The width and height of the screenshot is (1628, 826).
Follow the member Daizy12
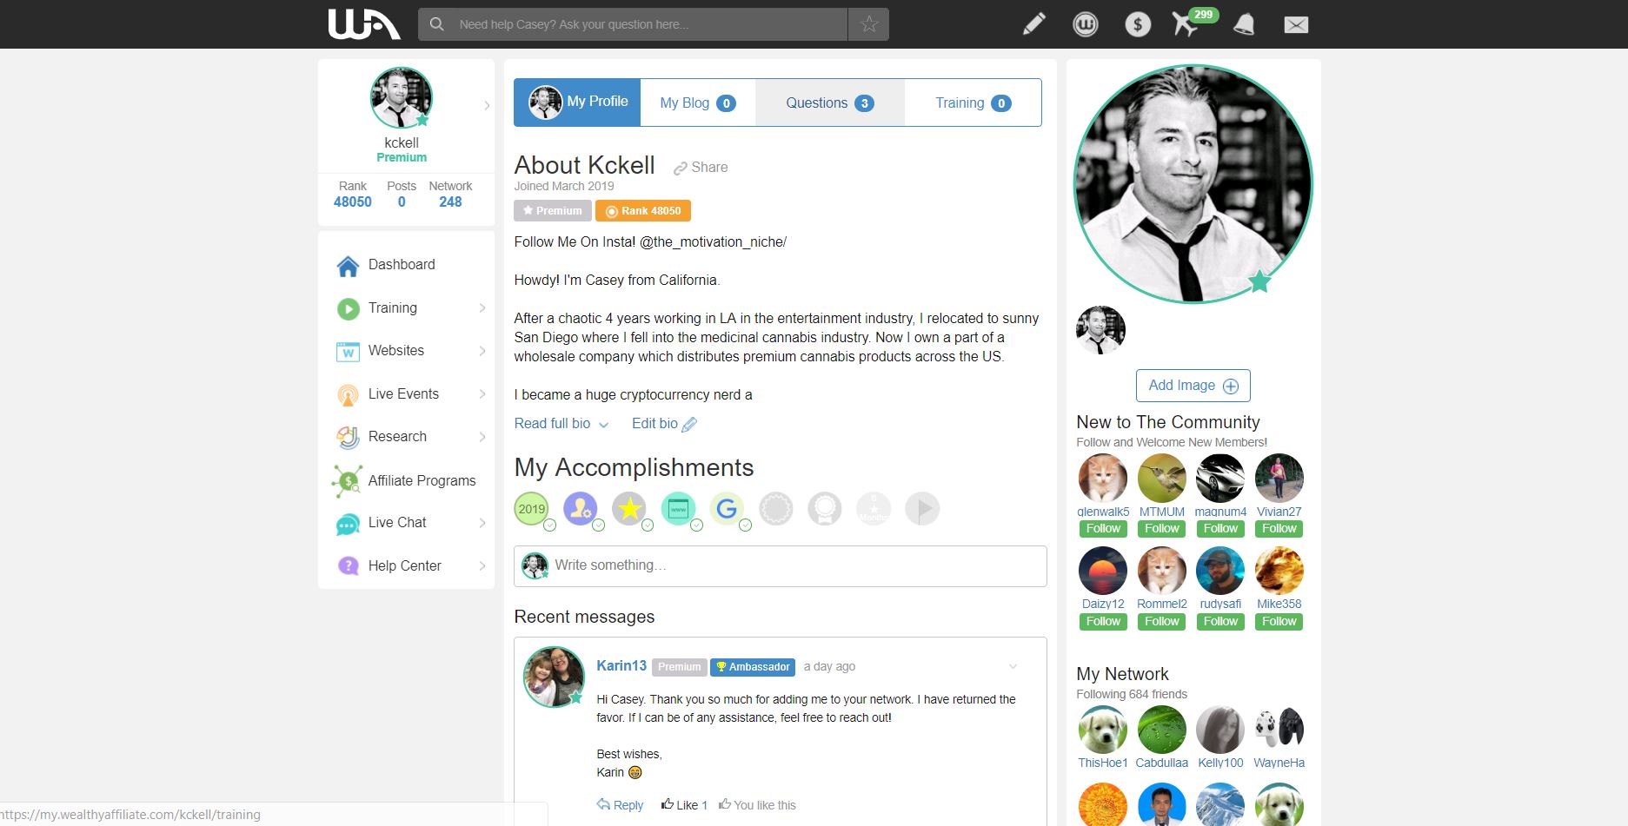tap(1103, 622)
